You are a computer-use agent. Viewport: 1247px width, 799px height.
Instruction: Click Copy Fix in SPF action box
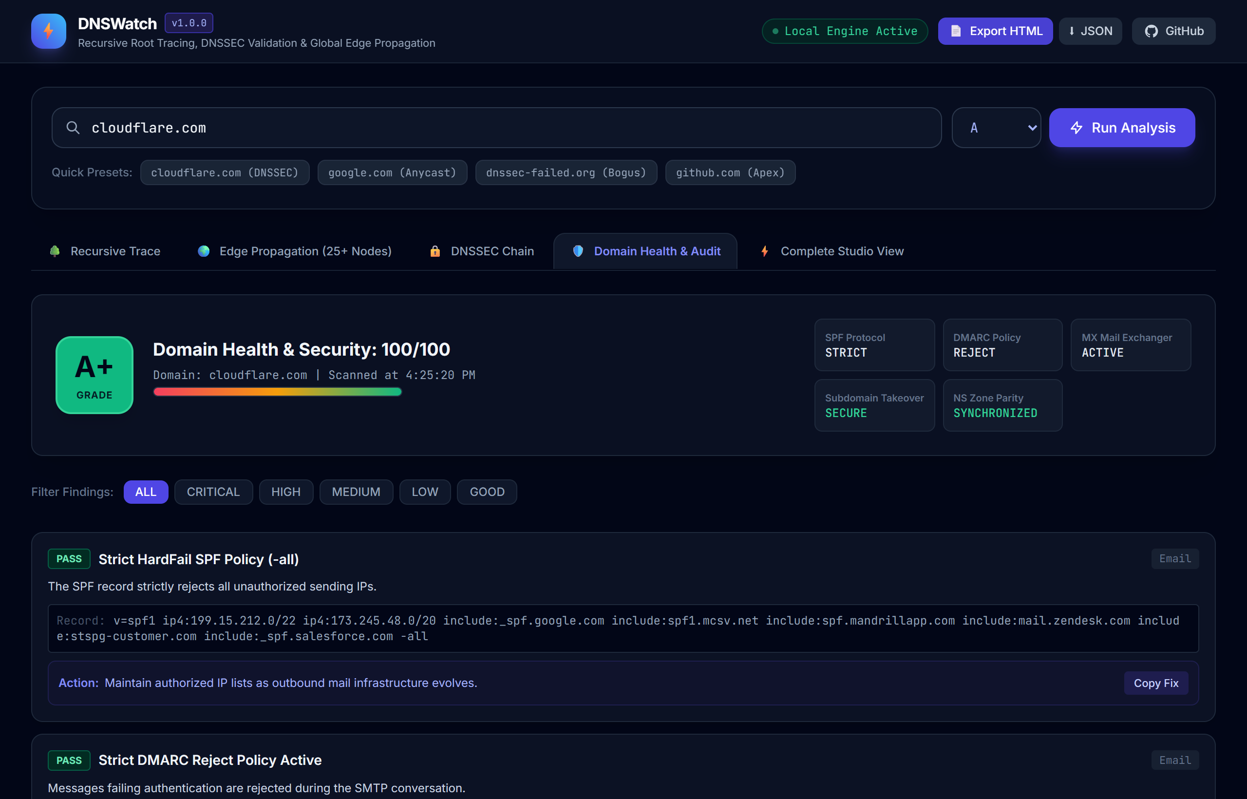1156,683
